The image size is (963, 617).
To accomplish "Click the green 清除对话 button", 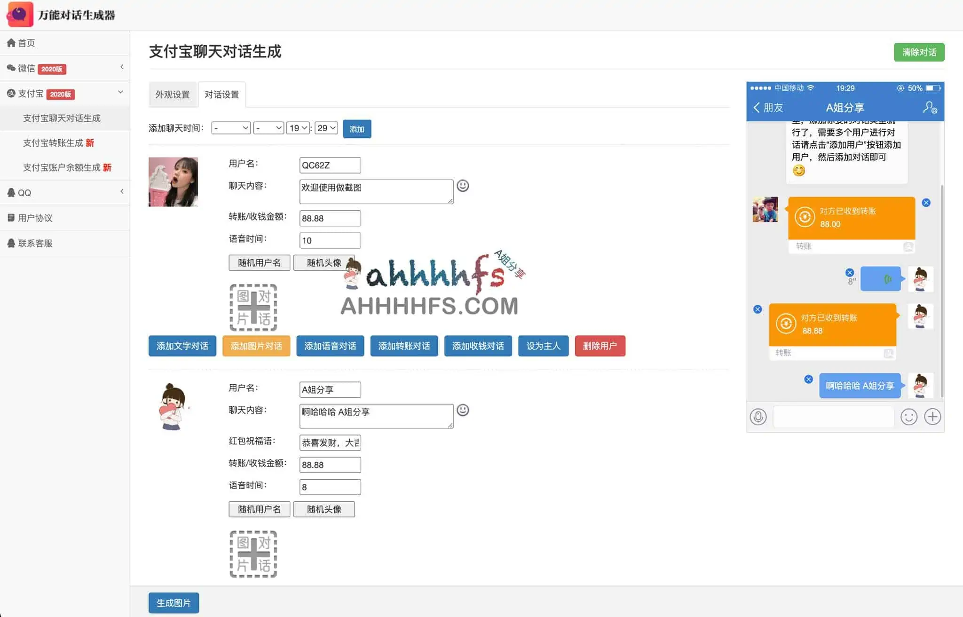I will coord(919,52).
